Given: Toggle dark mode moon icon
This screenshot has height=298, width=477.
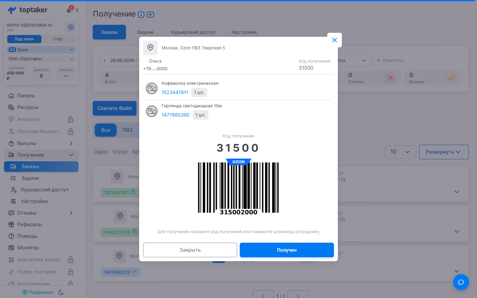Looking at the screenshot, I should [x=61, y=292].
